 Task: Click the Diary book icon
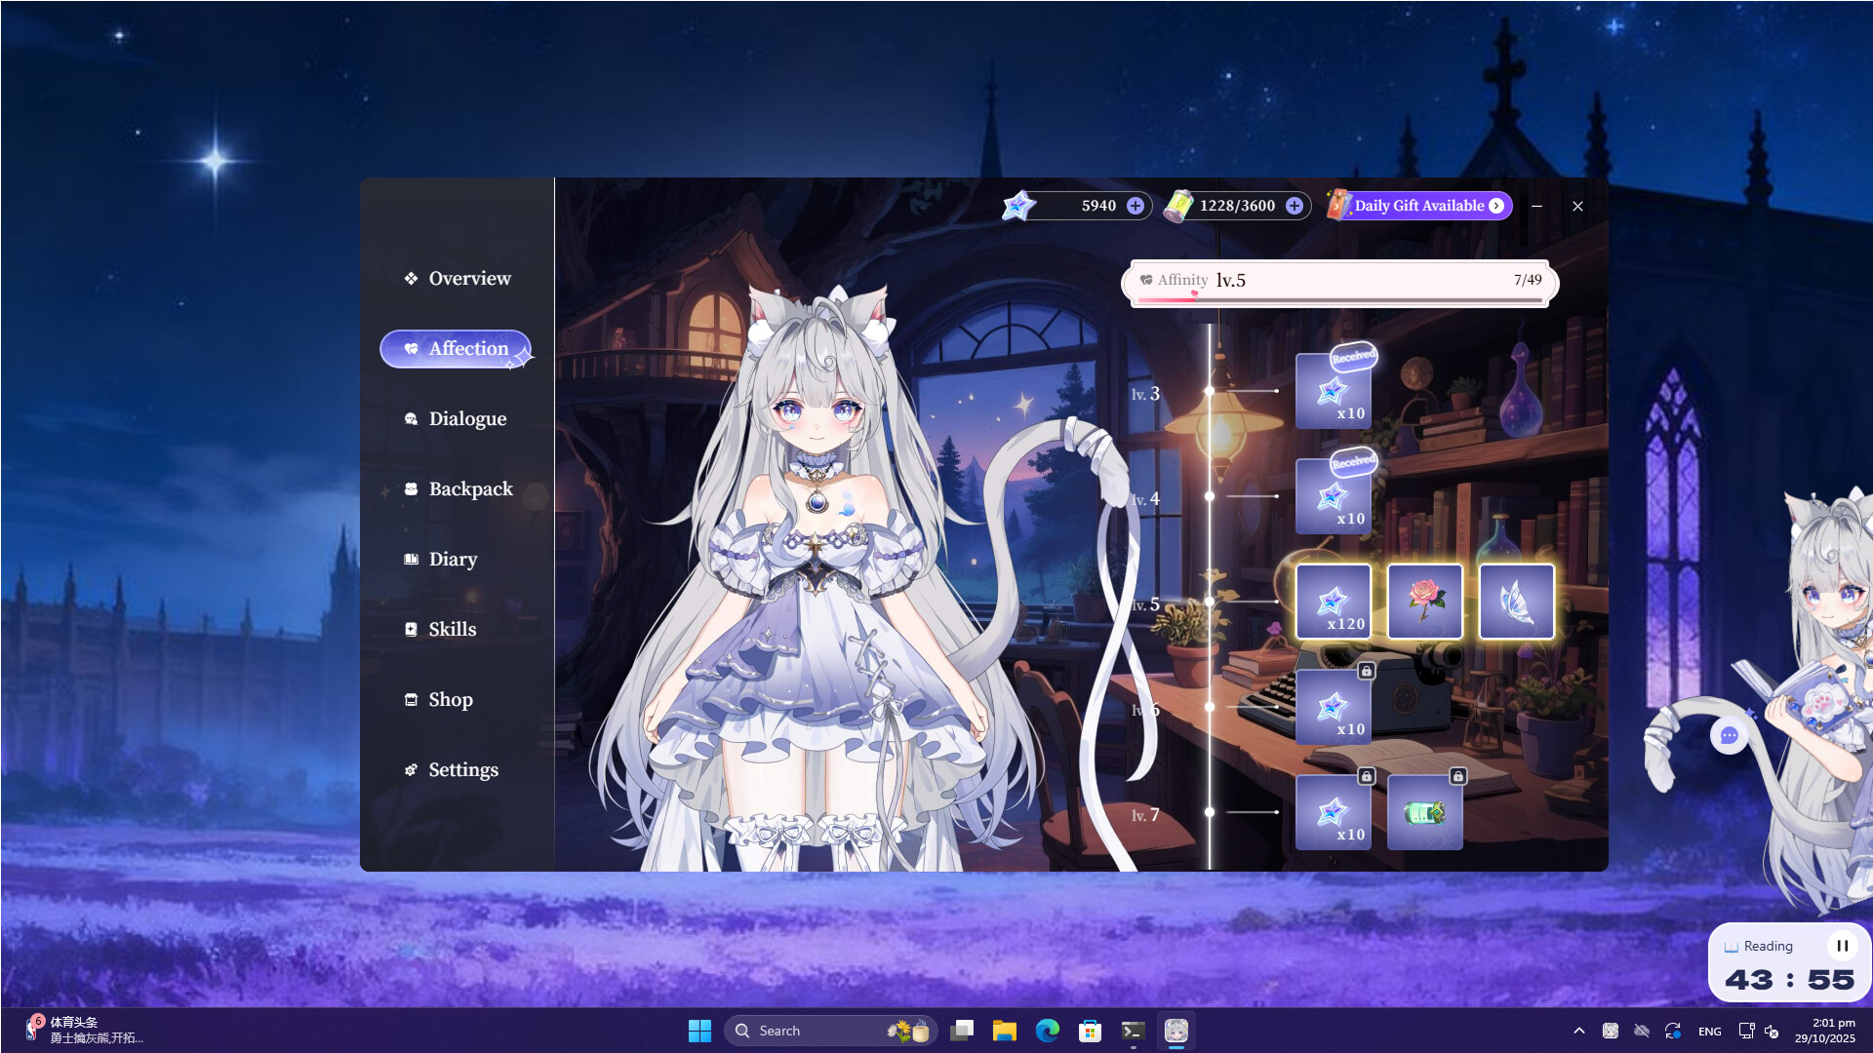(x=410, y=559)
